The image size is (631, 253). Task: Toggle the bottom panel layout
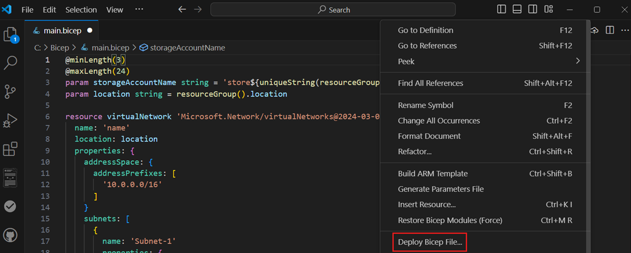[517, 9]
